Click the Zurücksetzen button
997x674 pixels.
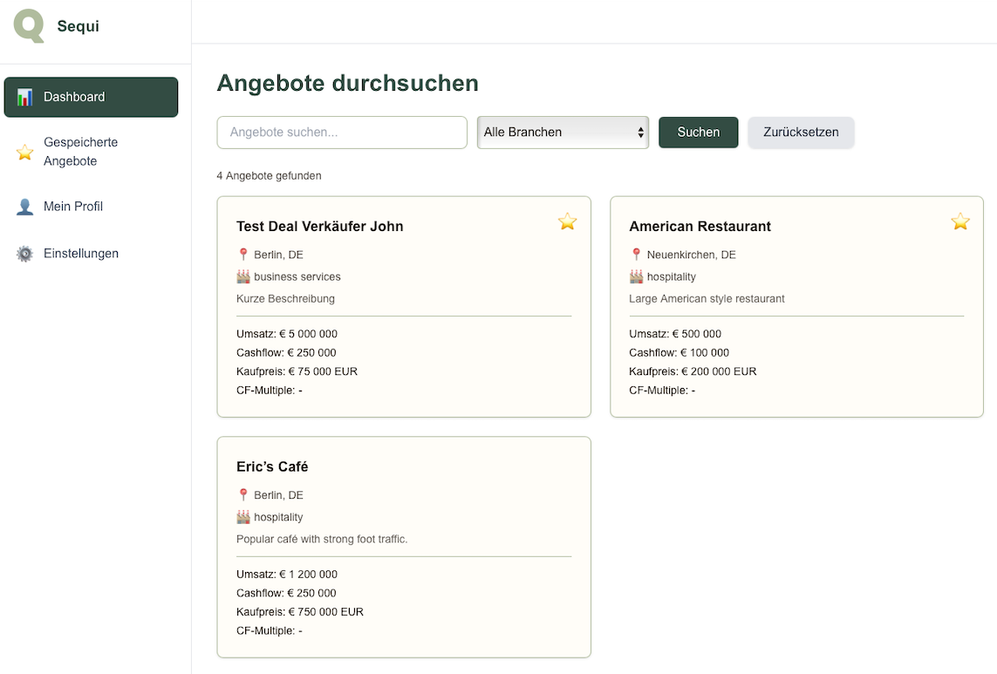pyautogui.click(x=800, y=133)
